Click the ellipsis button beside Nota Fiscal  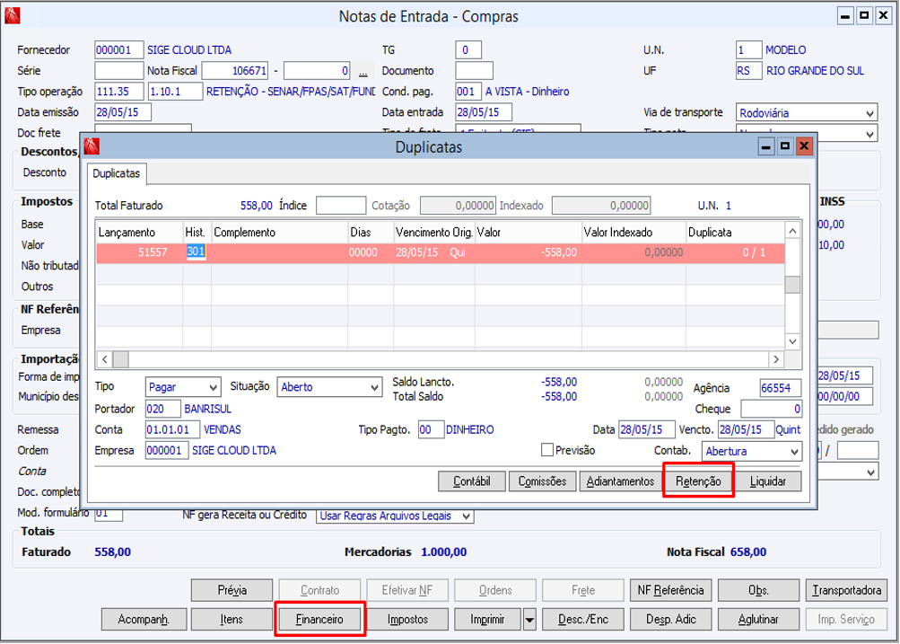(363, 71)
